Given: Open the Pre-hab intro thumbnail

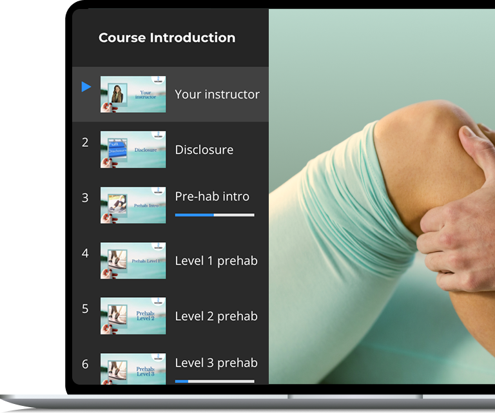Looking at the screenshot, I should (133, 205).
